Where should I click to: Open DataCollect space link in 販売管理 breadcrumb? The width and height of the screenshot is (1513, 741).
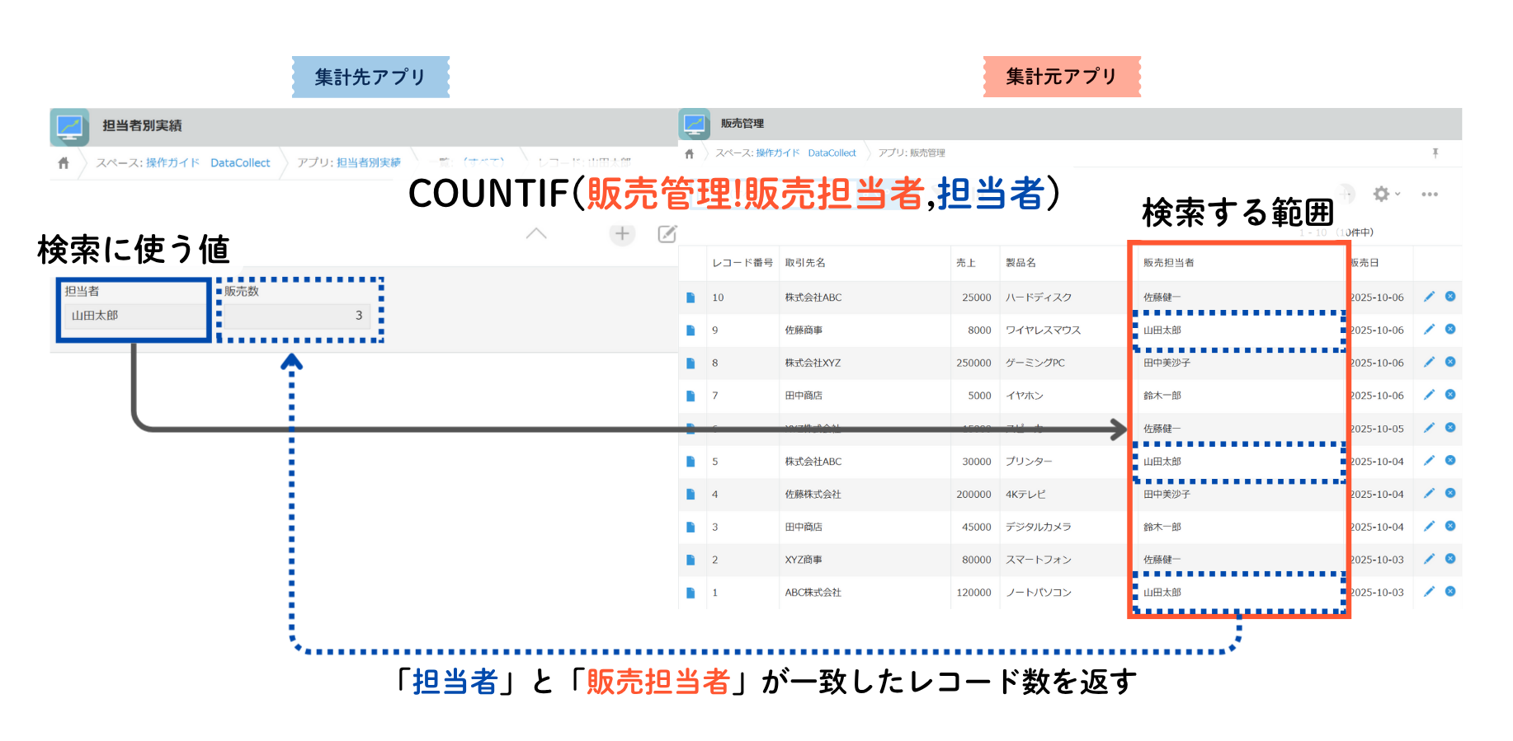[832, 153]
